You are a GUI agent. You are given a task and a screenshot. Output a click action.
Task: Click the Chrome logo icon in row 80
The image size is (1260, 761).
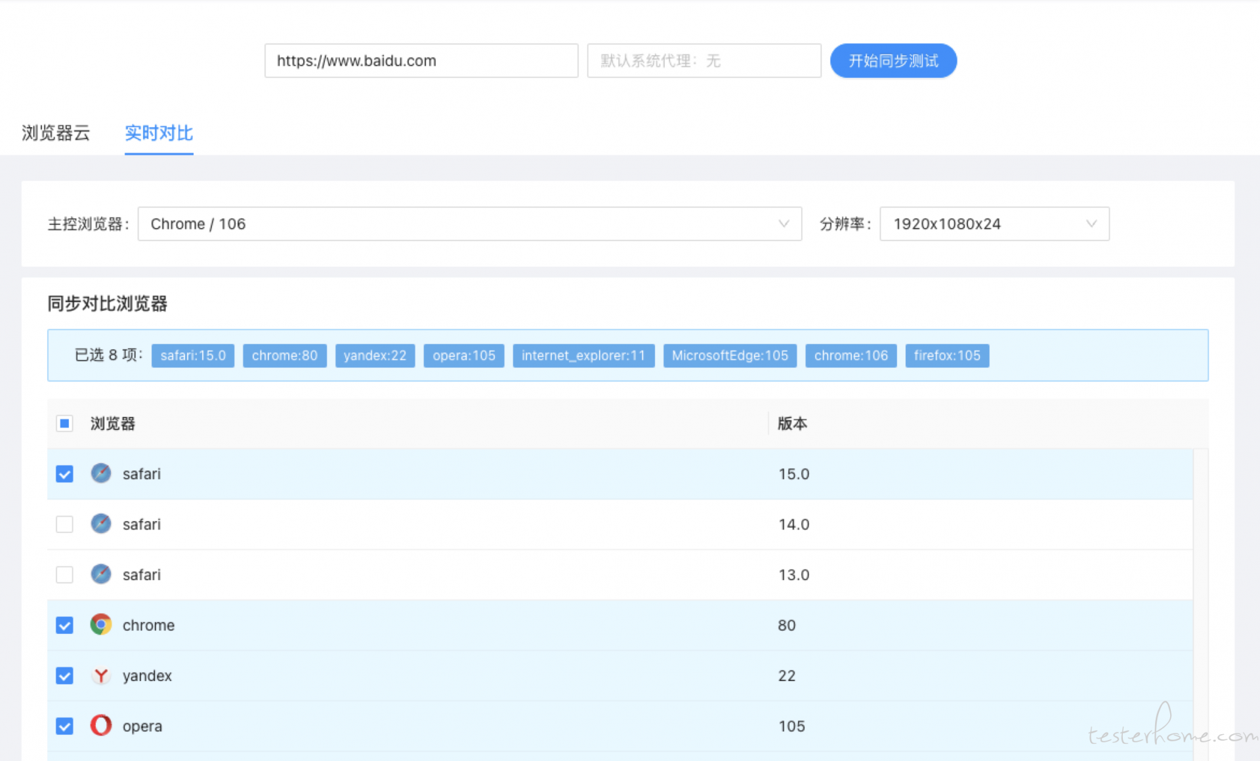[x=100, y=625]
